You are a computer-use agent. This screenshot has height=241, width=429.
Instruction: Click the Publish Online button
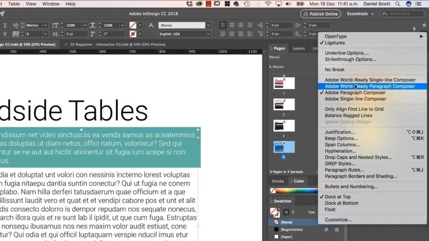pos(321,14)
